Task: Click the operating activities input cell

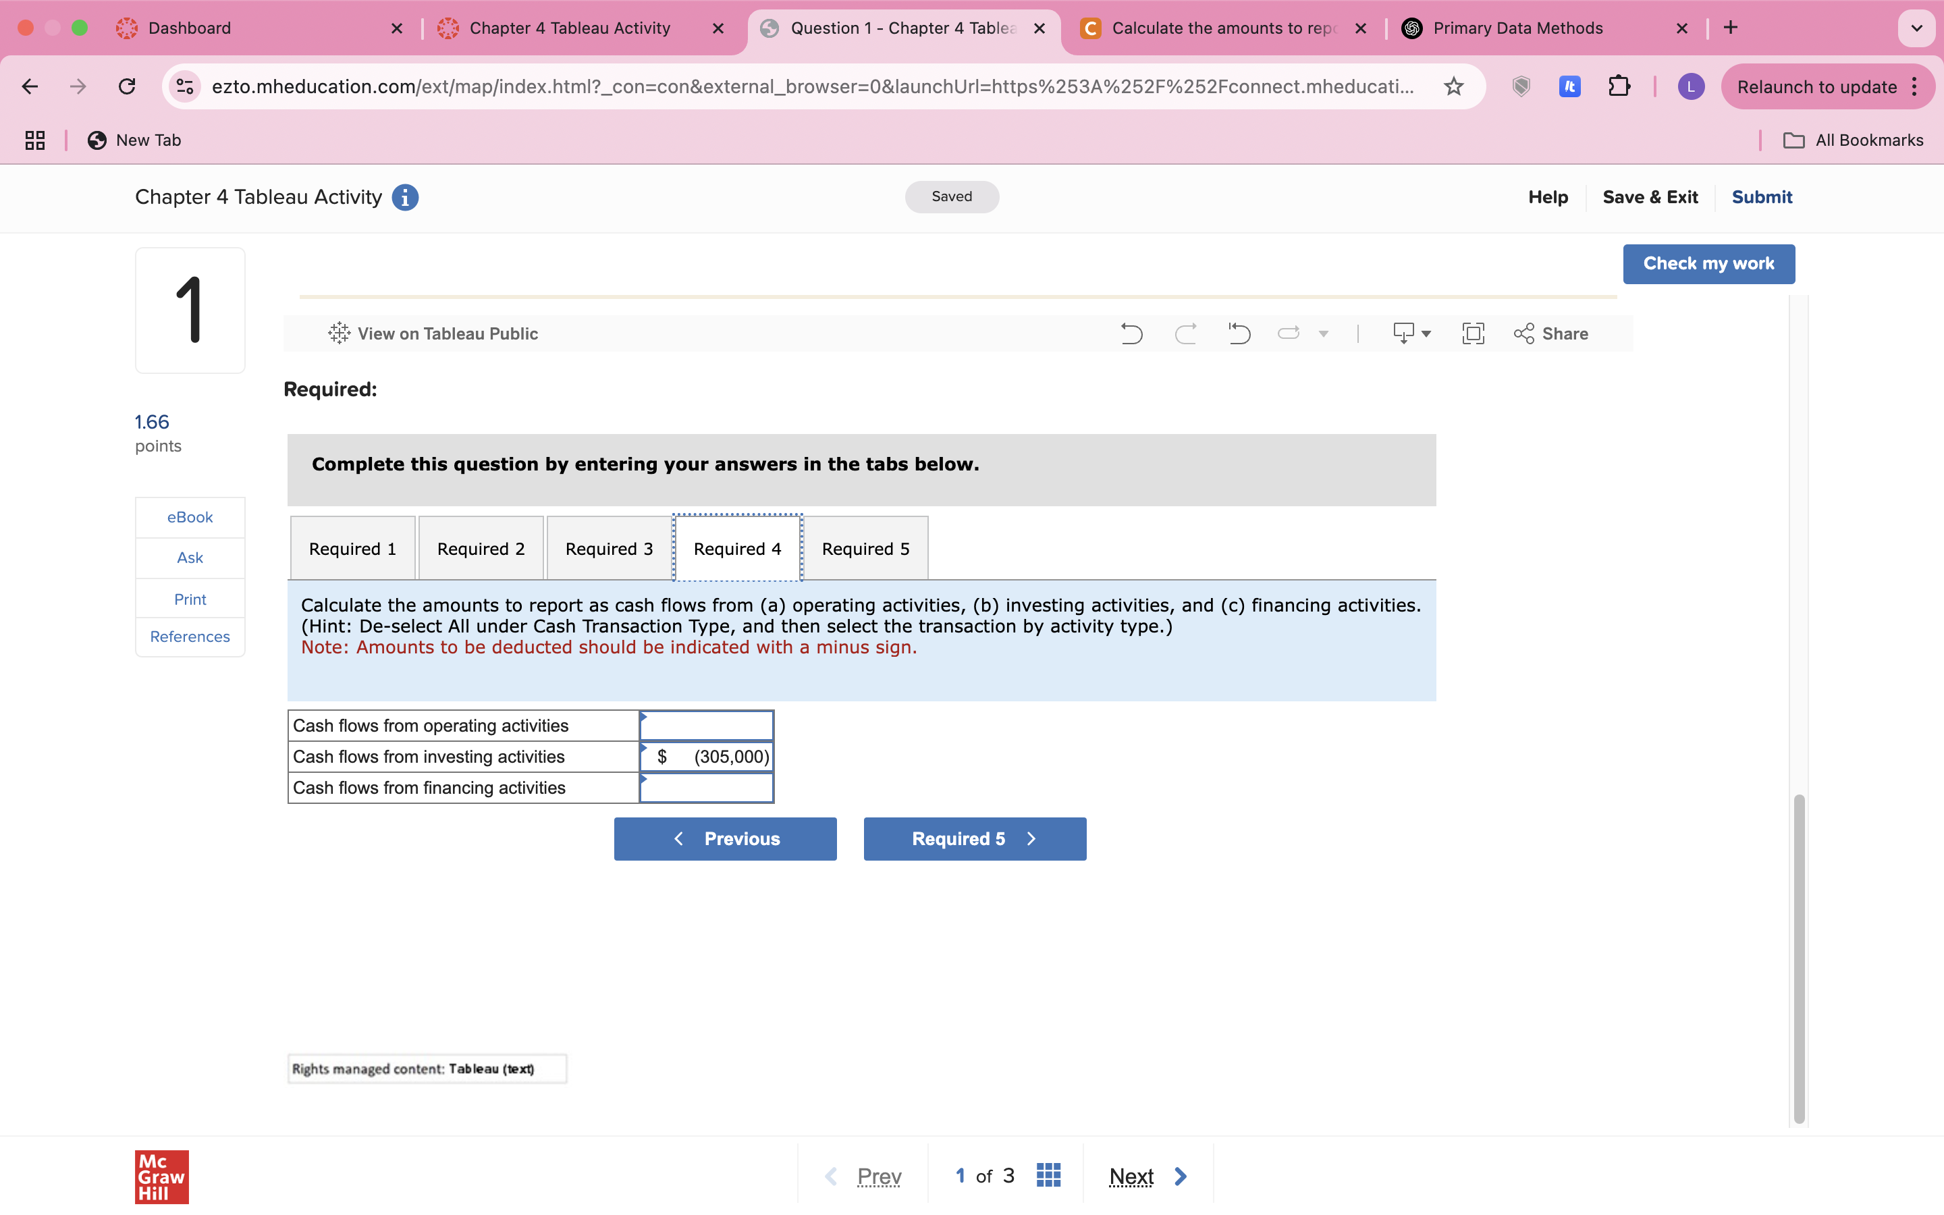Action: coord(706,726)
